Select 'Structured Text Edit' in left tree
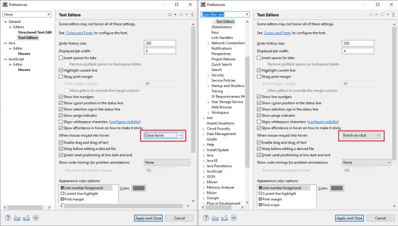The image size is (398, 226). coord(35,32)
